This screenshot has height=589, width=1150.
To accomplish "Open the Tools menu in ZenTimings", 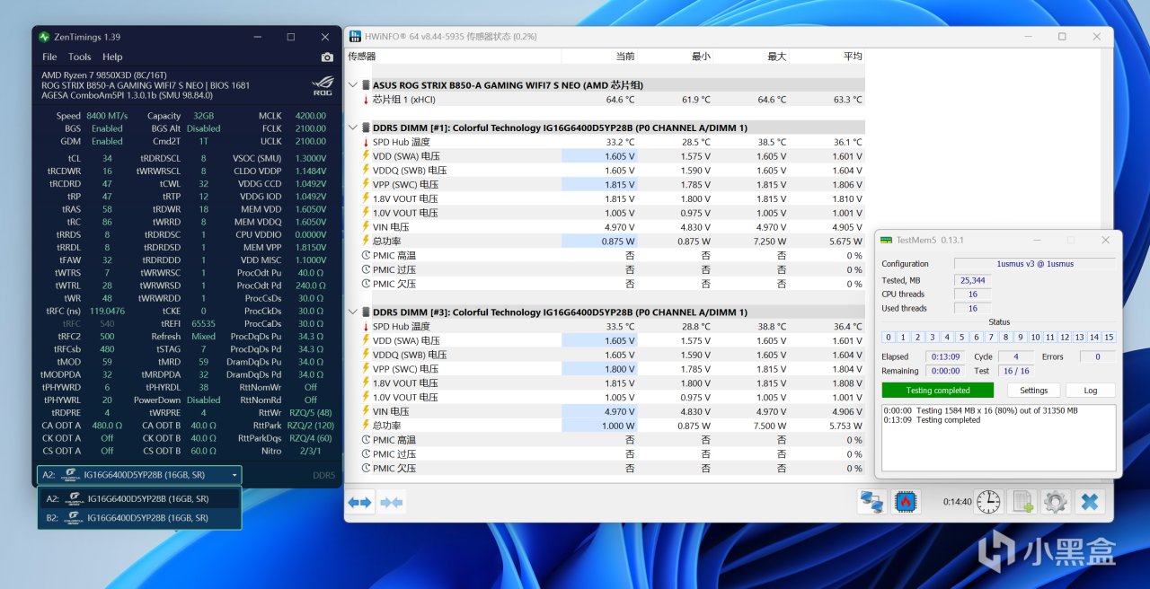I will pyautogui.click(x=80, y=57).
